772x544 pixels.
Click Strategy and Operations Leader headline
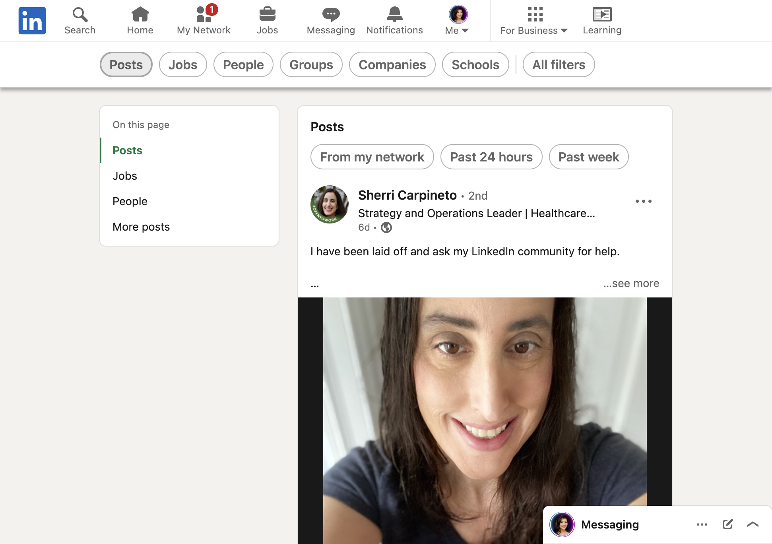tap(477, 214)
